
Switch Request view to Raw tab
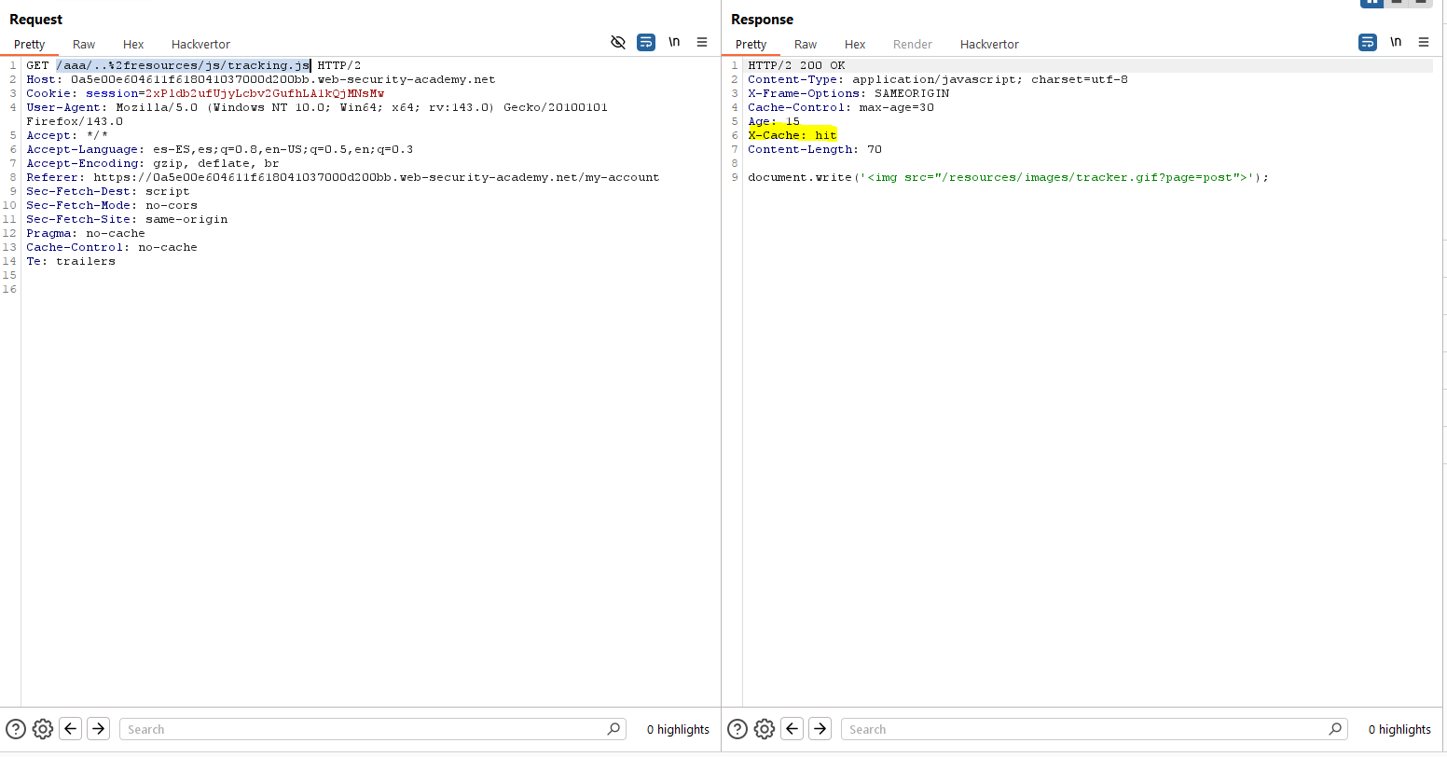84,44
